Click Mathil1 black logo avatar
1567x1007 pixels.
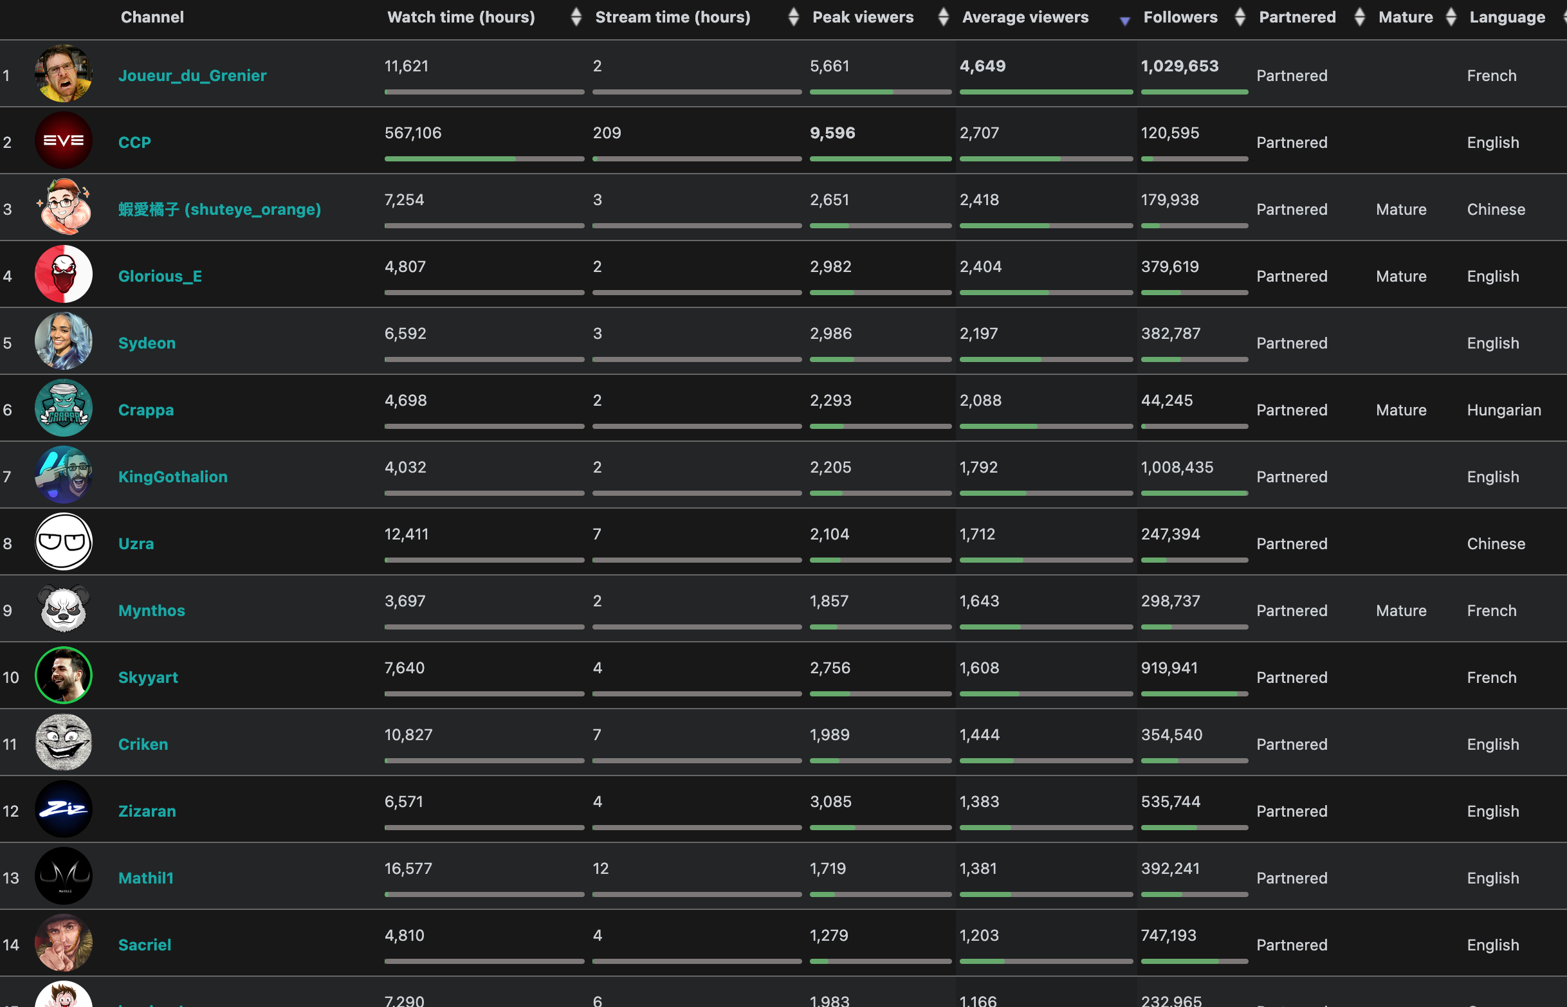tap(64, 876)
